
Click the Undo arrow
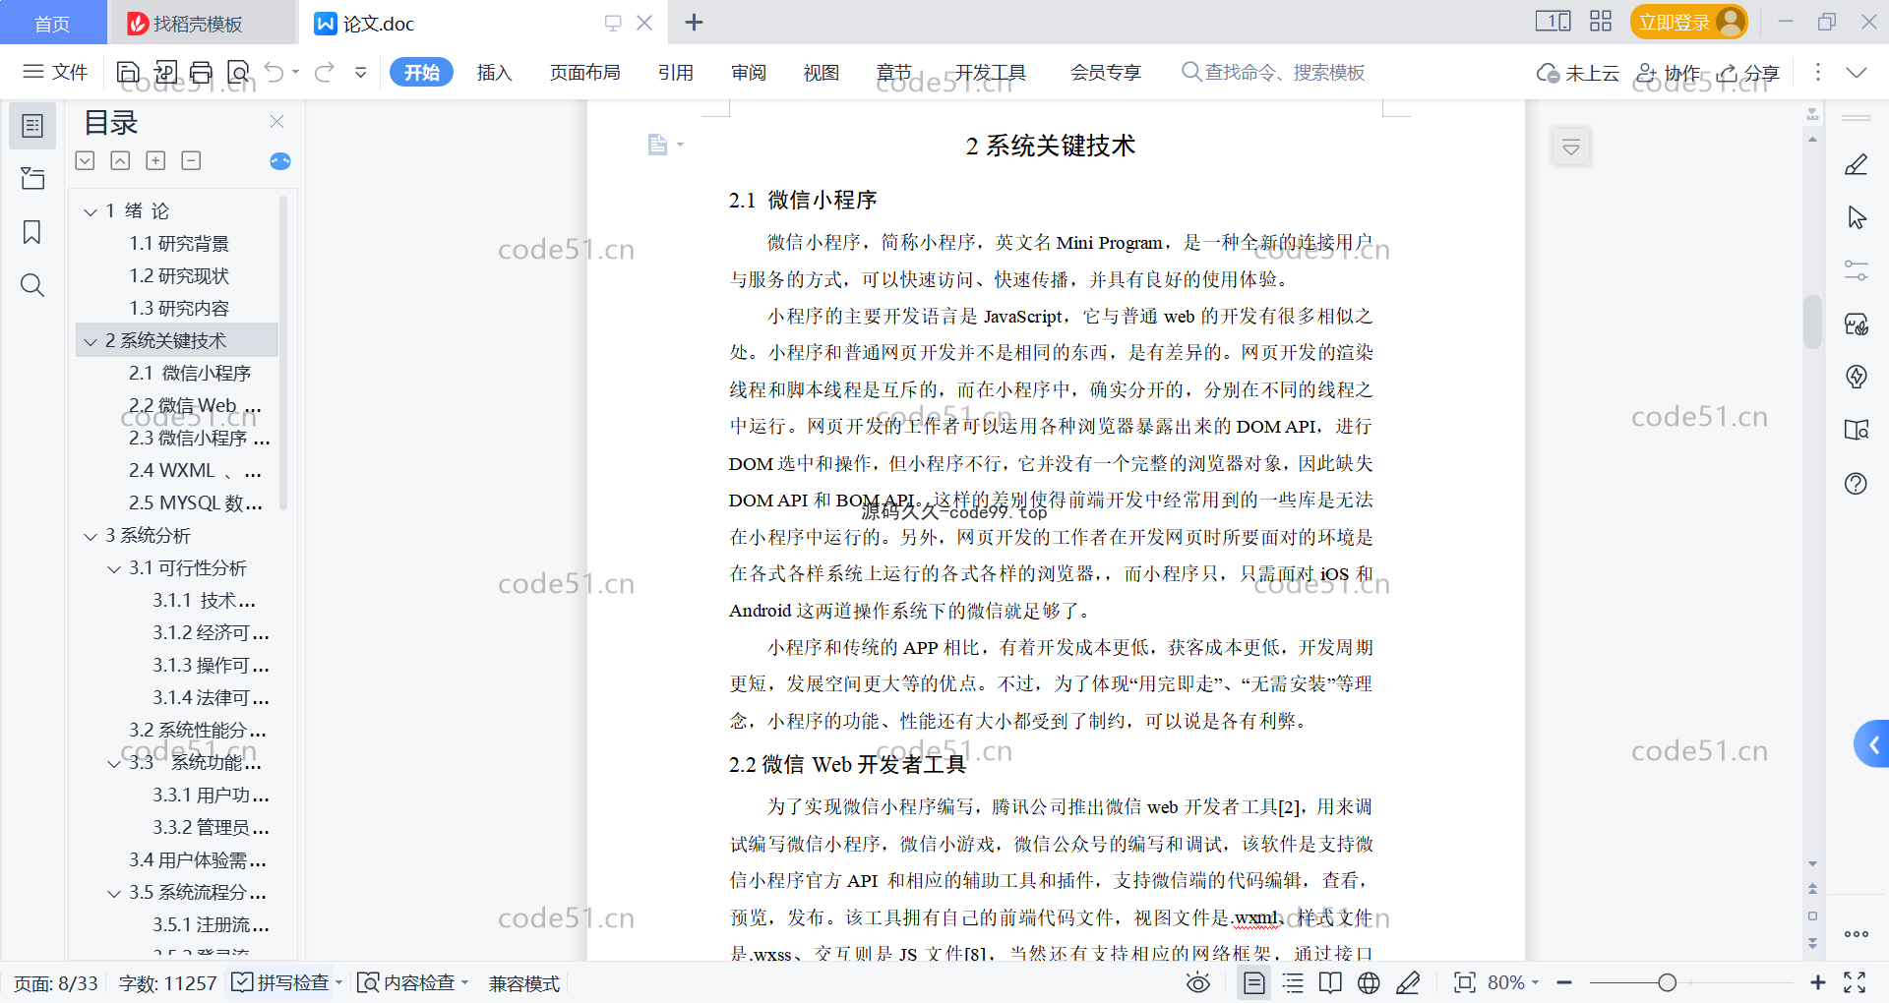274,72
